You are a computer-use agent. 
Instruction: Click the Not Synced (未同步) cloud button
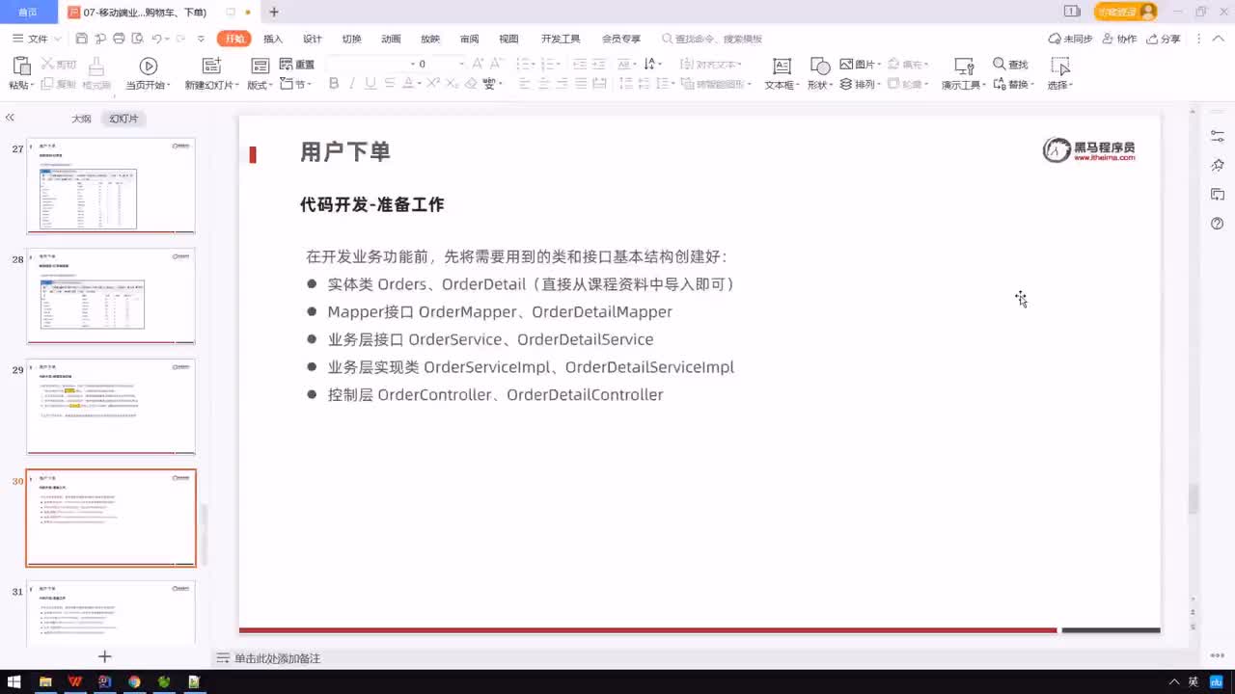coord(1070,39)
